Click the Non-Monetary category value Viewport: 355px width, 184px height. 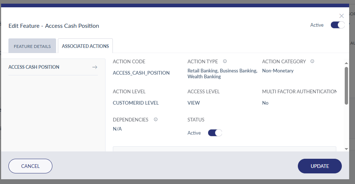tap(278, 71)
